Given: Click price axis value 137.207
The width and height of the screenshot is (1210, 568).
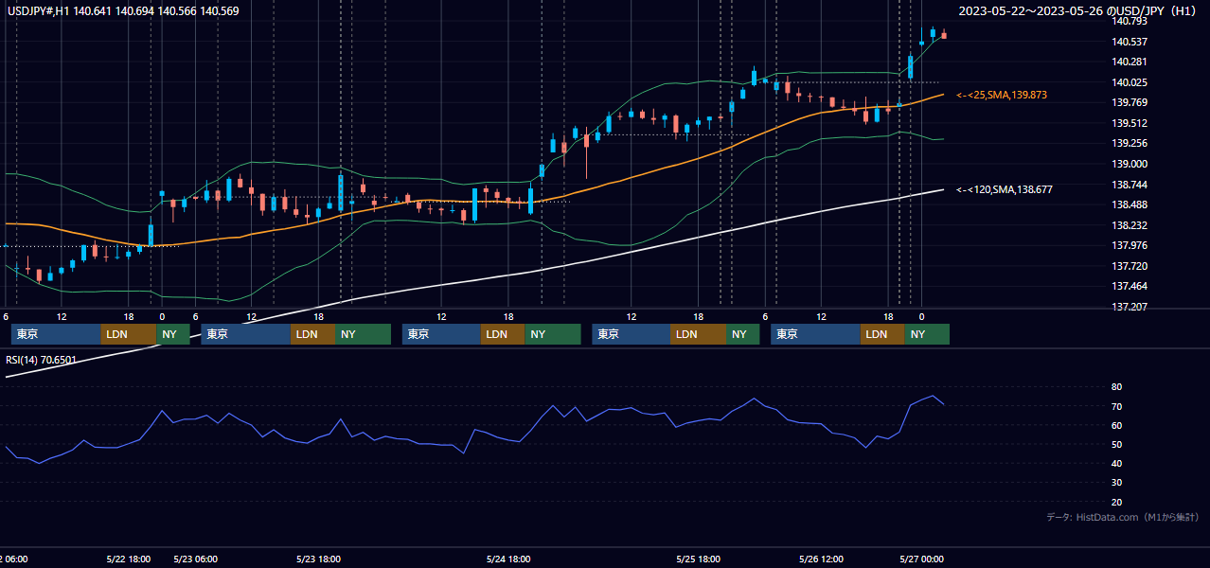Looking at the screenshot, I should pos(1128,307).
